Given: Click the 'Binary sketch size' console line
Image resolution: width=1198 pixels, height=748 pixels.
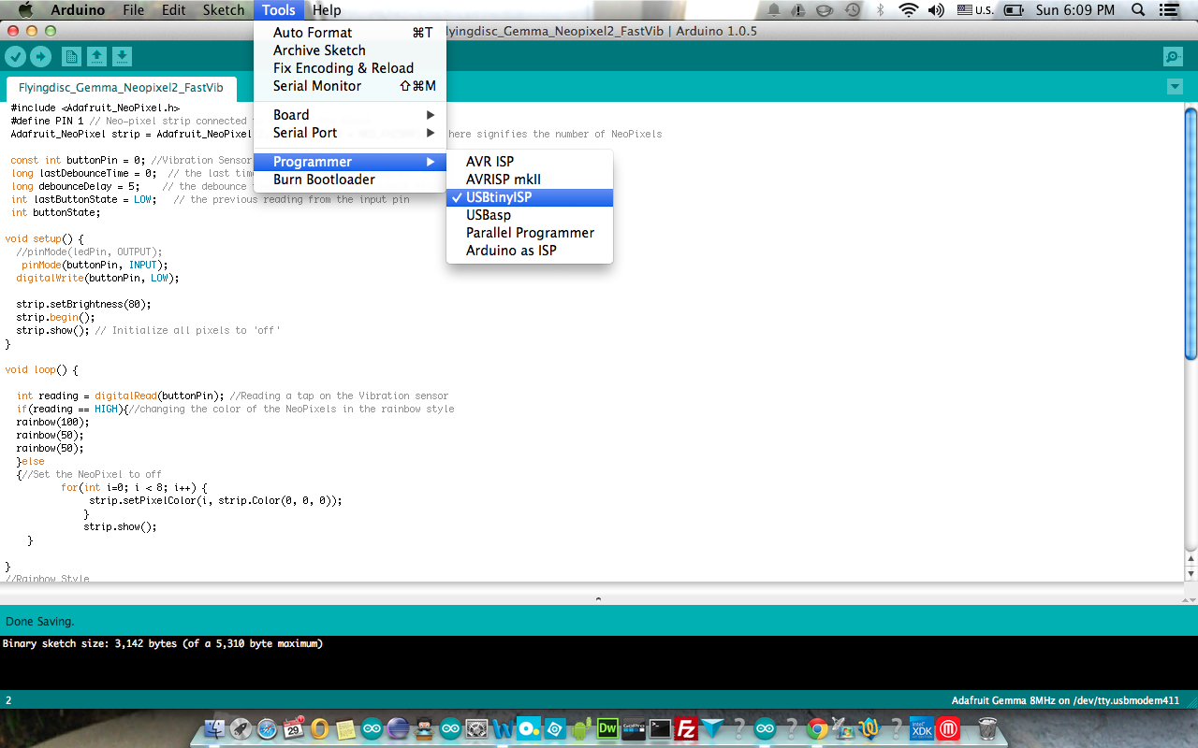Looking at the screenshot, I should coord(163,644).
